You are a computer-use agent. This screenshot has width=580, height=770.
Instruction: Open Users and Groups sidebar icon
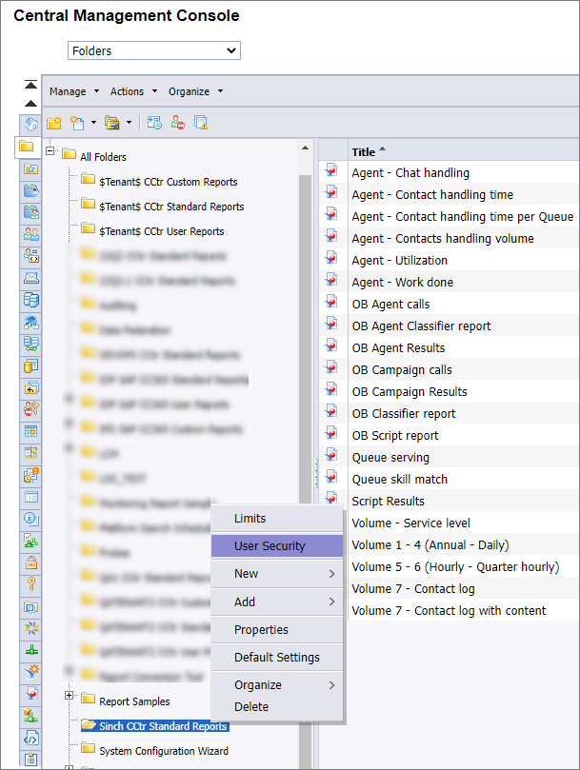30,234
